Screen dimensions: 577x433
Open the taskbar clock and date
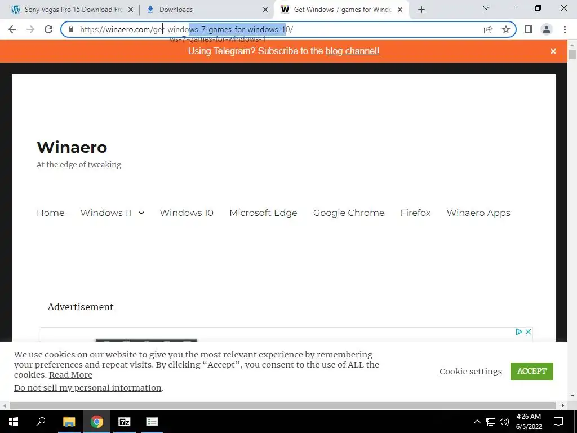(529, 422)
